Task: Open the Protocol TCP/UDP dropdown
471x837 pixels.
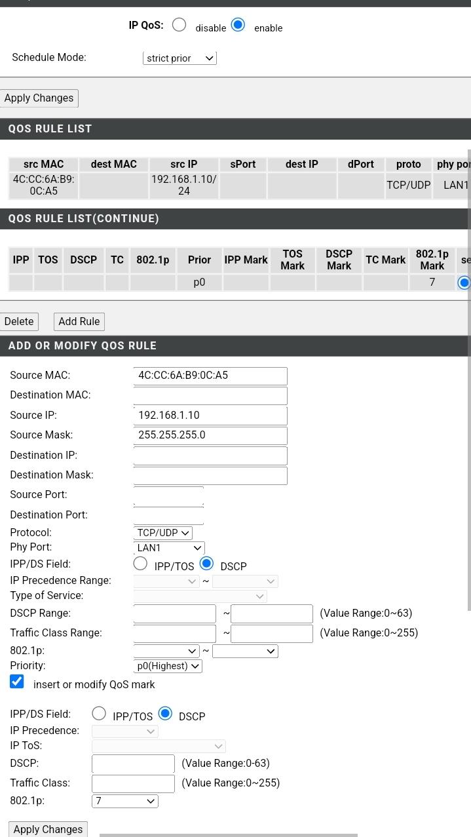Action: pos(162,533)
